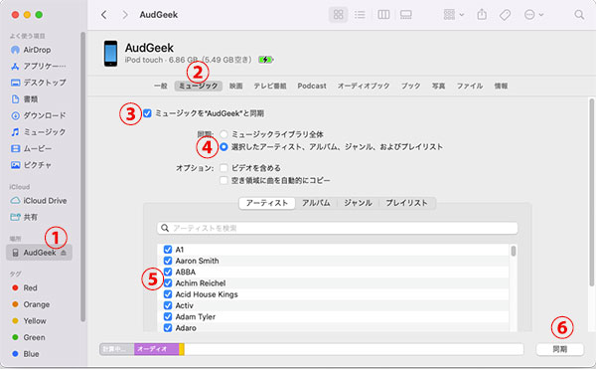The image size is (596, 369).
Task: Open AirDrop in the sidebar
Action: (x=37, y=50)
